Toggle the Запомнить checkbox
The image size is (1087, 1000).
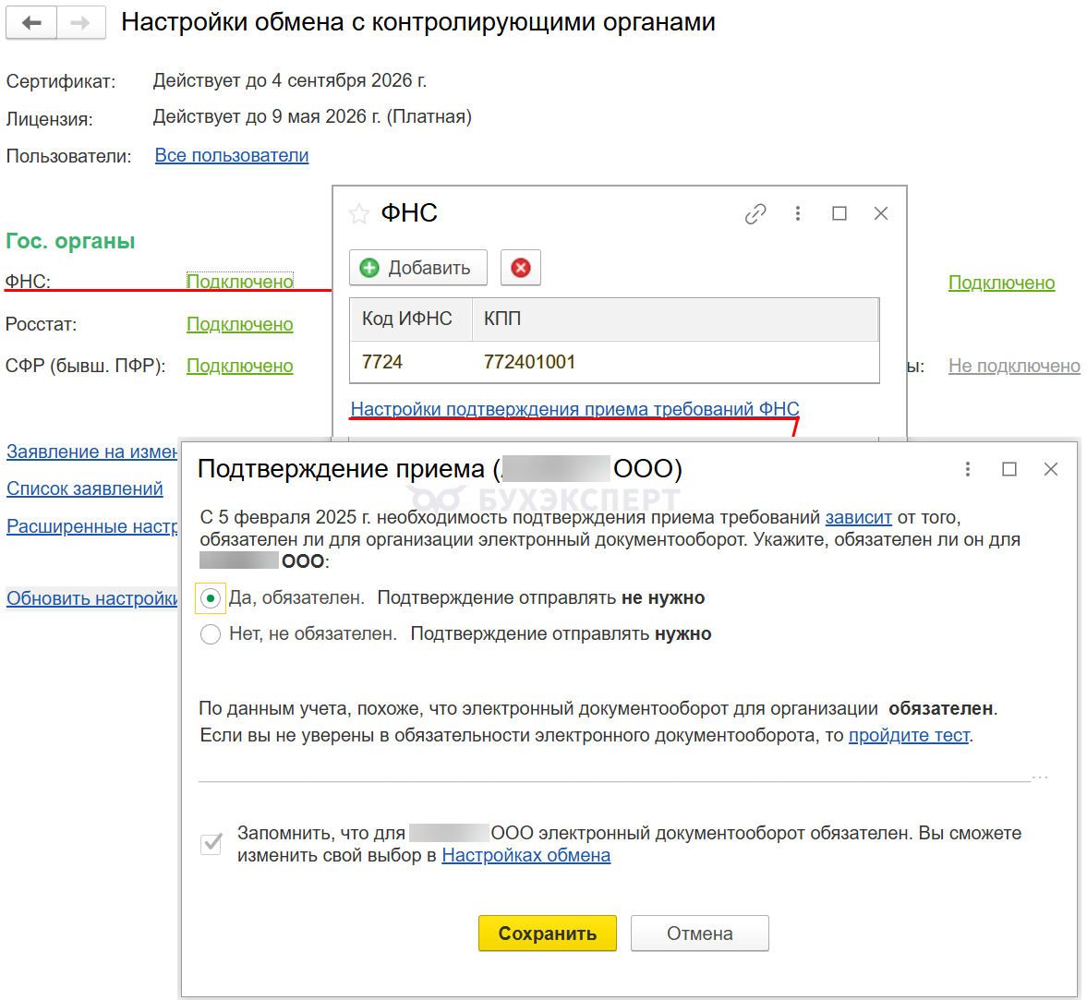211,843
